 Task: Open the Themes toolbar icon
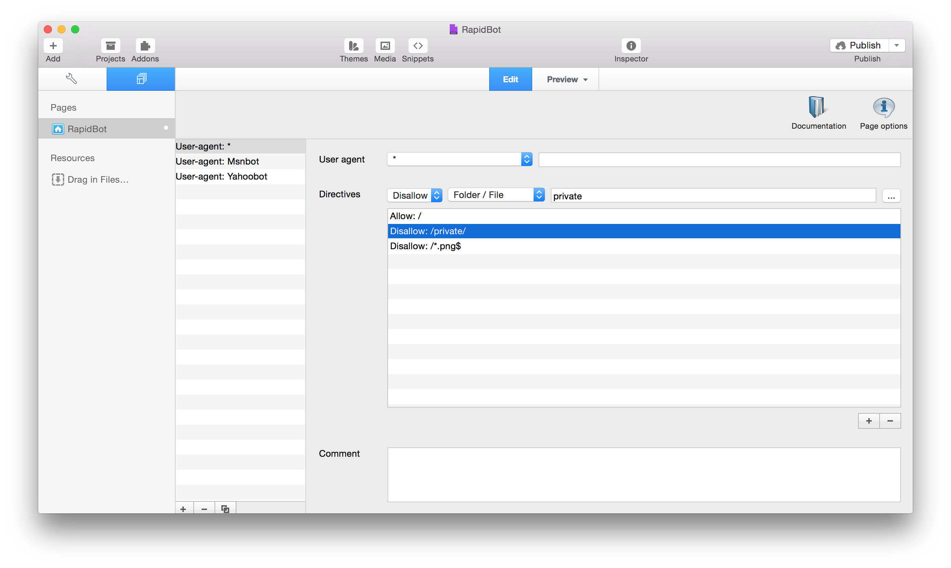[353, 46]
